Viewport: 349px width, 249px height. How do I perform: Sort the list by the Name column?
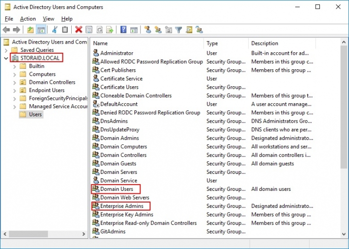tap(147, 43)
